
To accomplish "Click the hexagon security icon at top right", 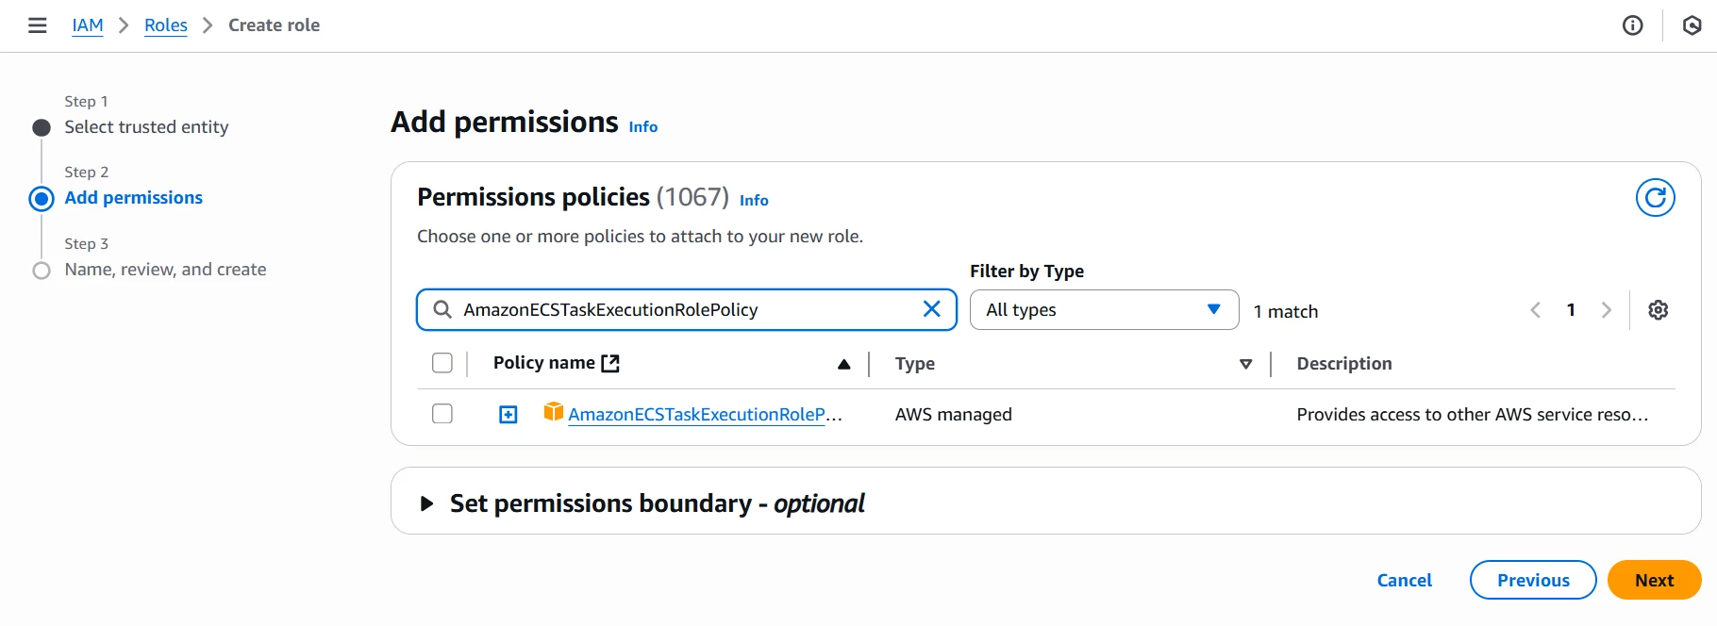I will pos(1692,25).
